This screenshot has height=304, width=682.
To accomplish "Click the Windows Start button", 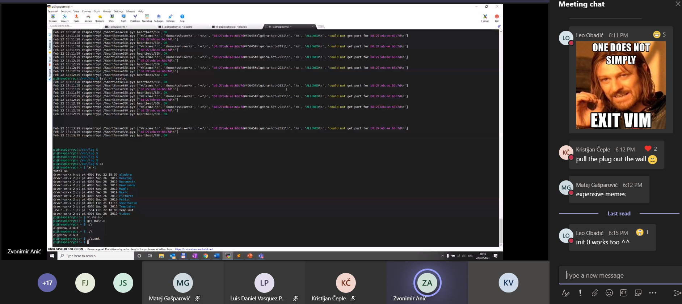I will click(x=52, y=256).
